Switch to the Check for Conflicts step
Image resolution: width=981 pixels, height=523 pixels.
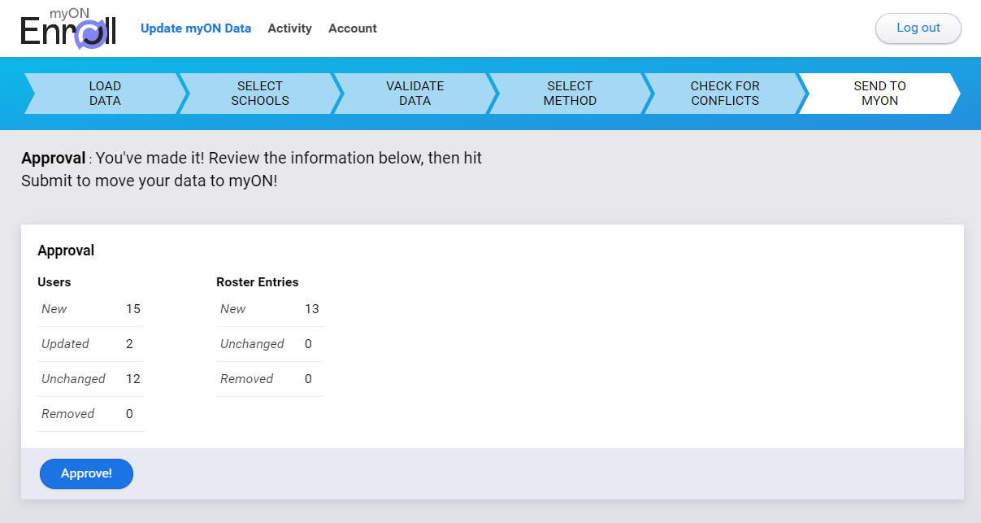tap(725, 94)
